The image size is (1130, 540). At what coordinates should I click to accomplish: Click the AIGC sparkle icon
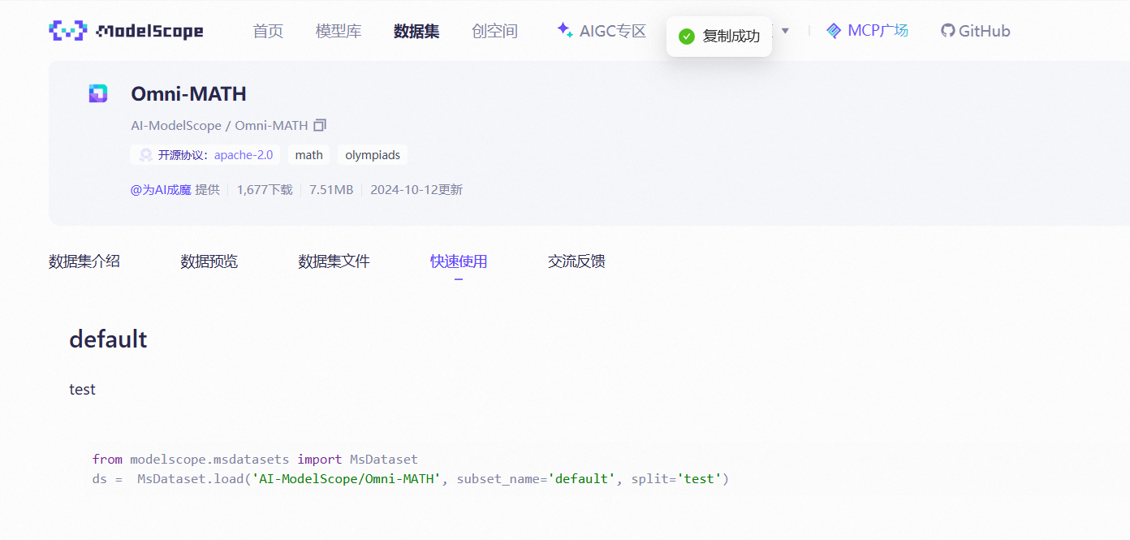tap(565, 30)
